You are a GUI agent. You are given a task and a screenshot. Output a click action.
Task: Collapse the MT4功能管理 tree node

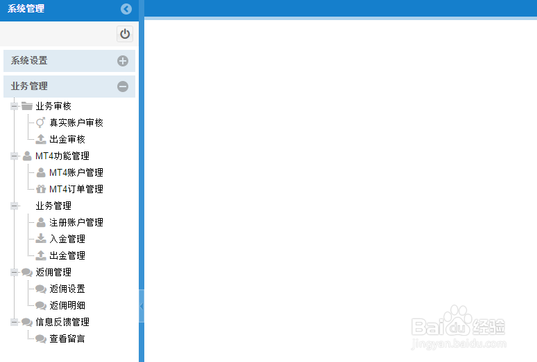point(15,156)
